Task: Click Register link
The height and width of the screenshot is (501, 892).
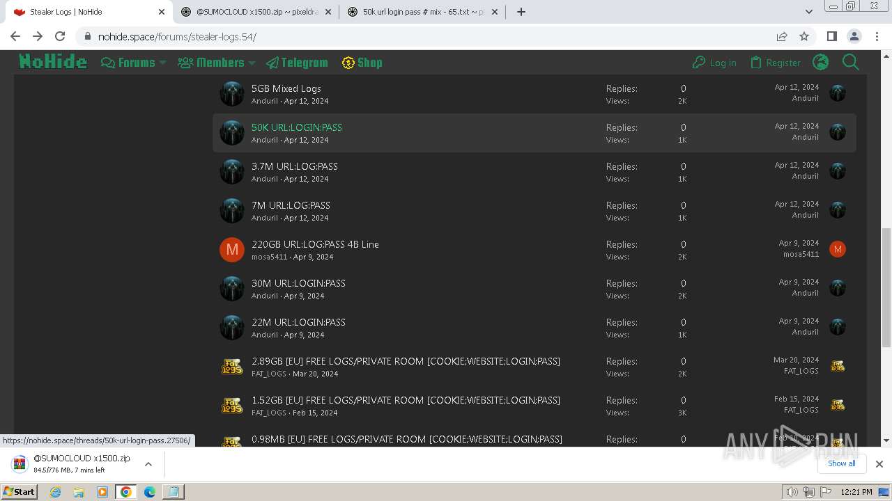Action: pos(775,63)
